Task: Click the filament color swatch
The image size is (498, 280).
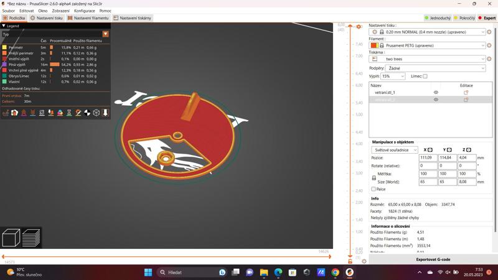Action: click(x=375, y=45)
